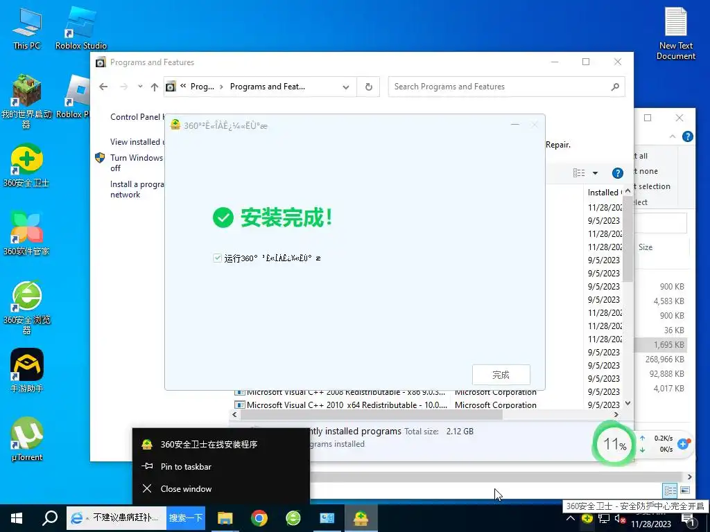The image size is (710, 532).
Task: Collapse the ribbon in the back window
Action: 673,136
